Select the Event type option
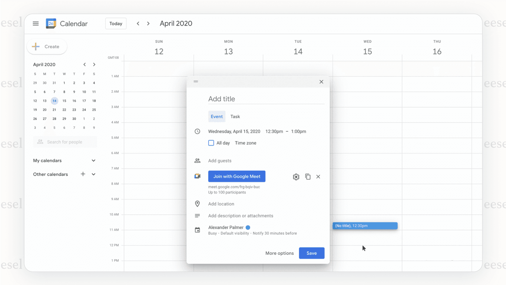The image size is (506, 285). click(x=217, y=116)
